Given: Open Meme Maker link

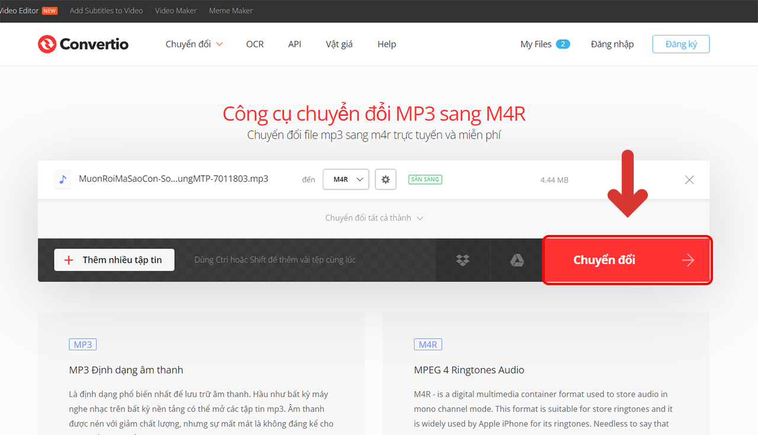Looking at the screenshot, I should [231, 11].
